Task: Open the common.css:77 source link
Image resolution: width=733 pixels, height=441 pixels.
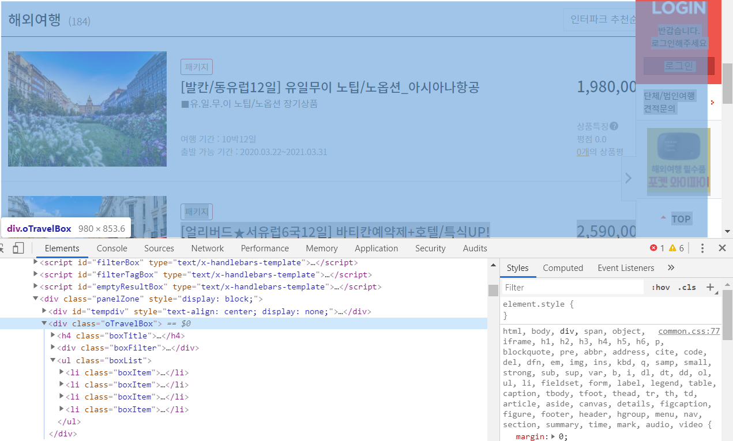Action: [x=689, y=331]
